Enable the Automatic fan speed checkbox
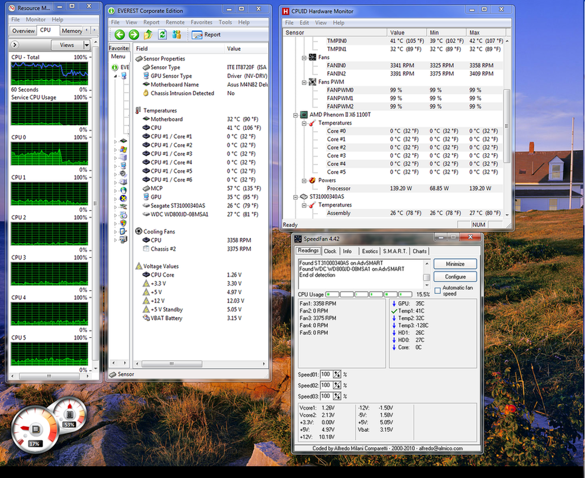The width and height of the screenshot is (585, 478). pos(437,290)
